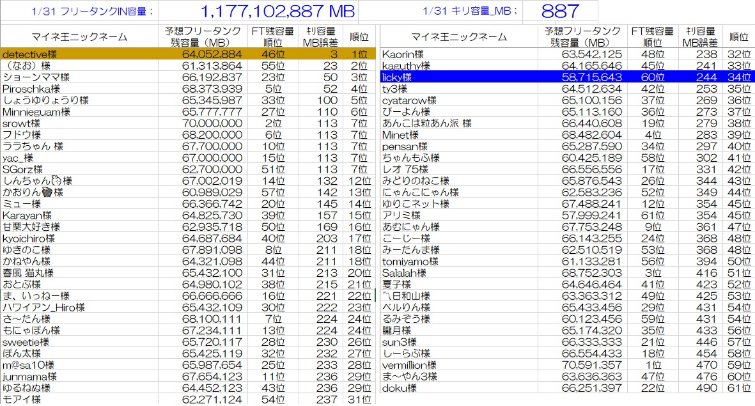Select 'モアイ様' in the last row
The width and height of the screenshot is (755, 406).
(x=79, y=399)
